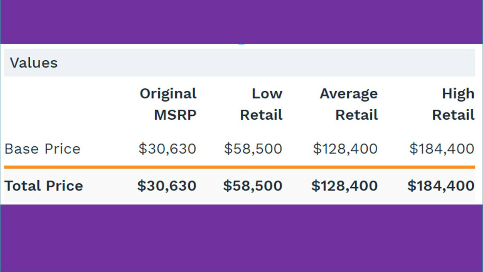Click the empty header cell above Base Price

[x=60, y=104]
